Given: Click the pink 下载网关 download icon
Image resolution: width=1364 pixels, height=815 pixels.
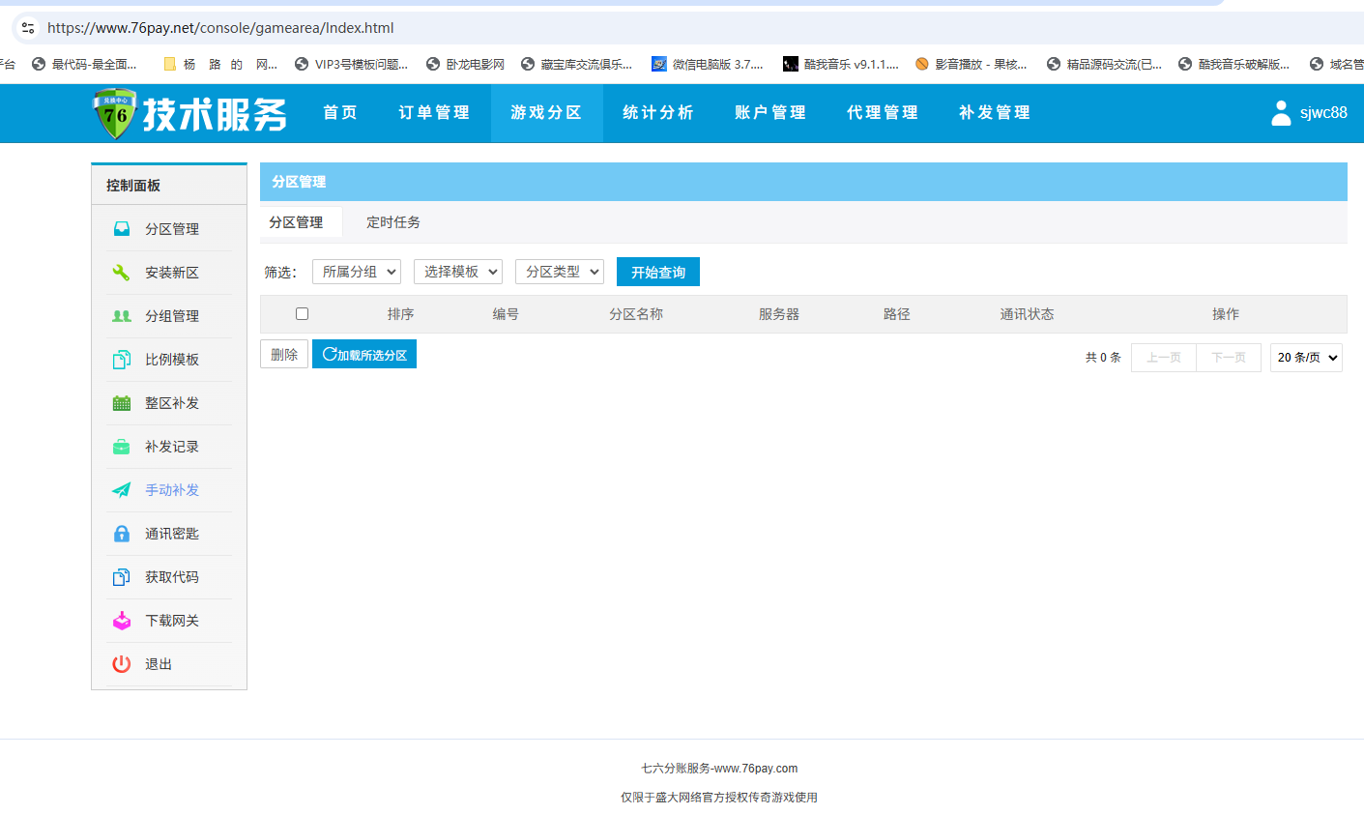Looking at the screenshot, I should (122, 621).
